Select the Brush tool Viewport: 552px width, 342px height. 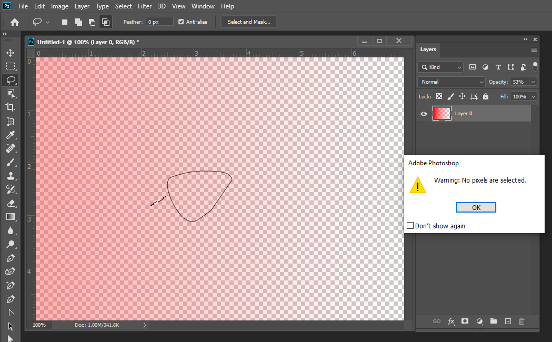11,162
